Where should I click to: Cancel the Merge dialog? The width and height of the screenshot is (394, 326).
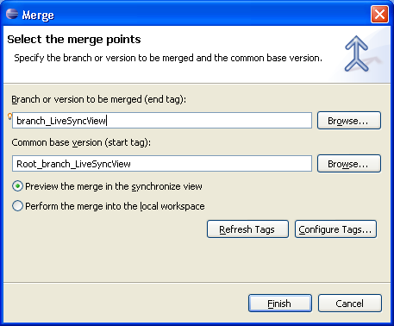pos(350,303)
